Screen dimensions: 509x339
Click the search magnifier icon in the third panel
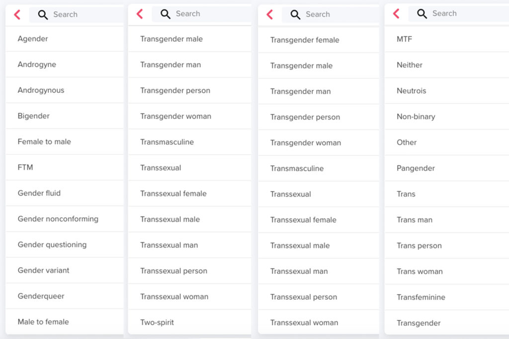pyautogui.click(x=295, y=14)
